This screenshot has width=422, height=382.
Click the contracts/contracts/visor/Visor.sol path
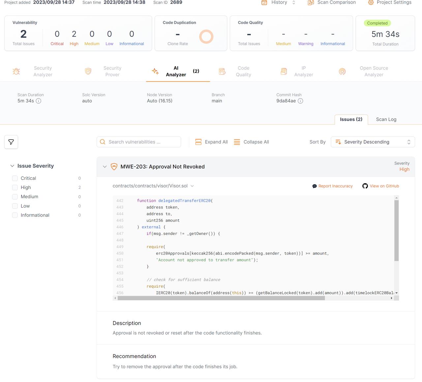[x=150, y=186]
